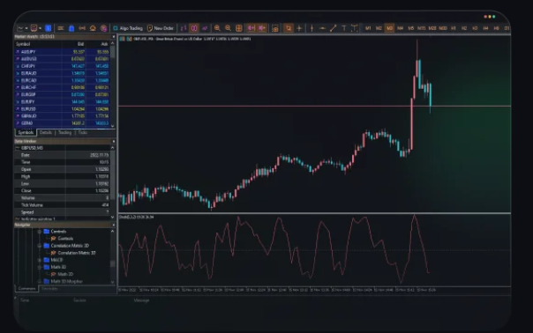
Task: Open the drawing objects dropdown icon
Action: coord(354,28)
